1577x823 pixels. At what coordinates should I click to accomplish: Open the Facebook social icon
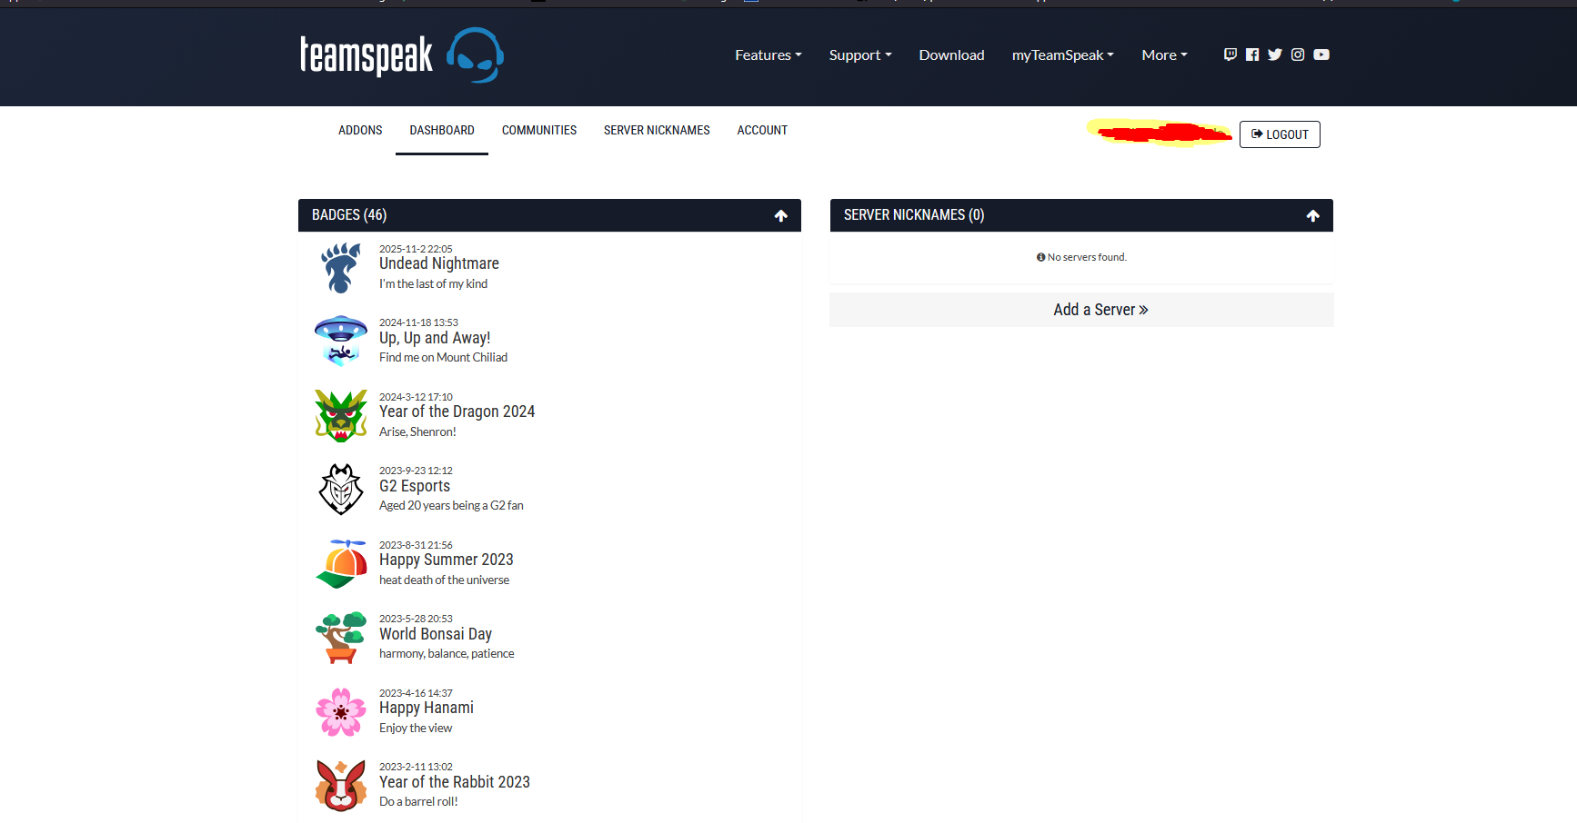[x=1252, y=55]
